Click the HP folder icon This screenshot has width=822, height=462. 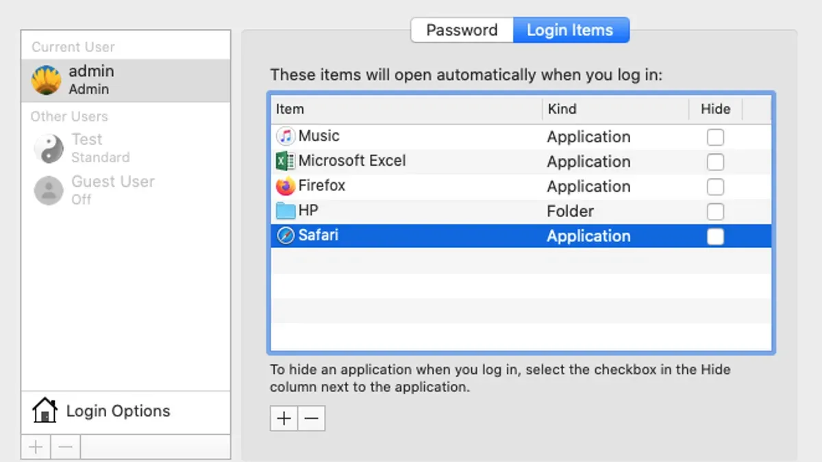pyautogui.click(x=285, y=211)
